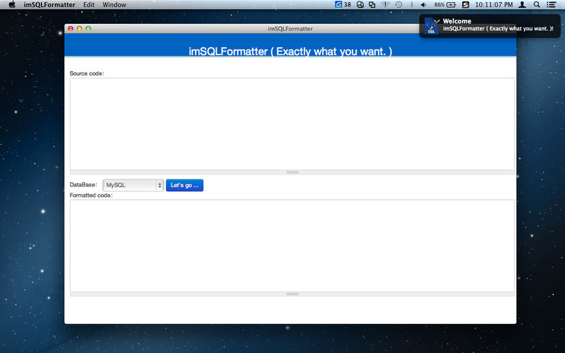Viewport: 565px width, 353px height.
Task: Open the user account silhouette icon
Action: coord(522,5)
